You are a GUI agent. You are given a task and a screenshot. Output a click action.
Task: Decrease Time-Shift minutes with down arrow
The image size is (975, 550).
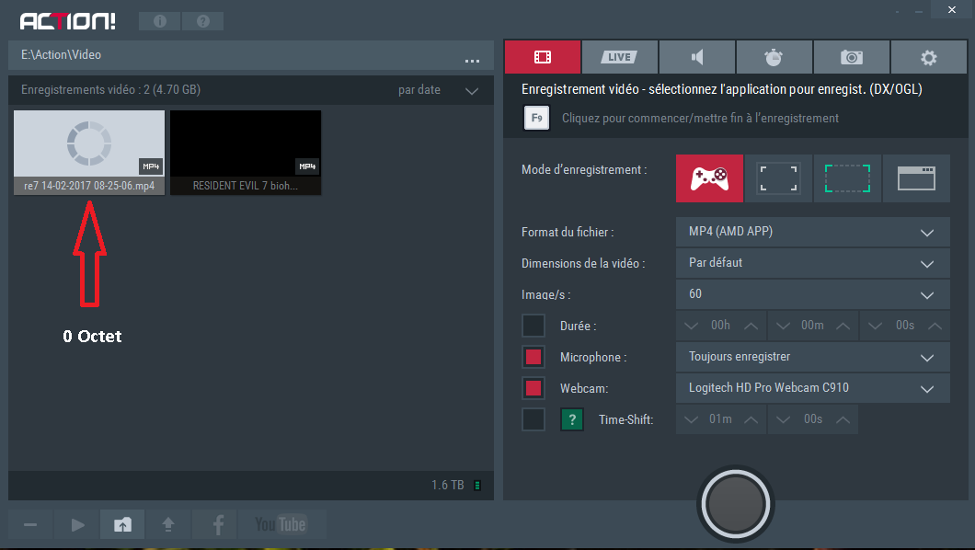click(x=691, y=419)
